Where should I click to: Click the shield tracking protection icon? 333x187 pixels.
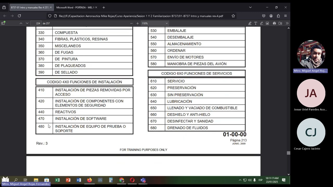point(50,16)
